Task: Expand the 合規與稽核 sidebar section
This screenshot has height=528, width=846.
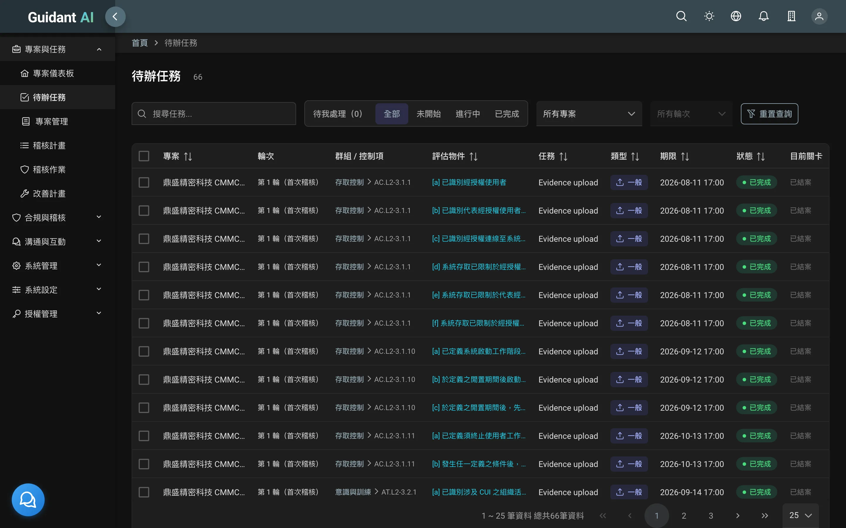Action: 58,218
